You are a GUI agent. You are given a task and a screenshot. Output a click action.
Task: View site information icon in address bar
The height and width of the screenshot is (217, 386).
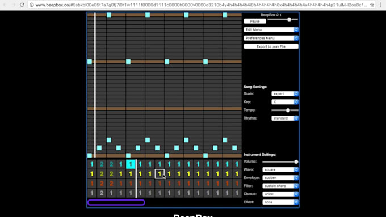pyautogui.click(x=32, y=5)
